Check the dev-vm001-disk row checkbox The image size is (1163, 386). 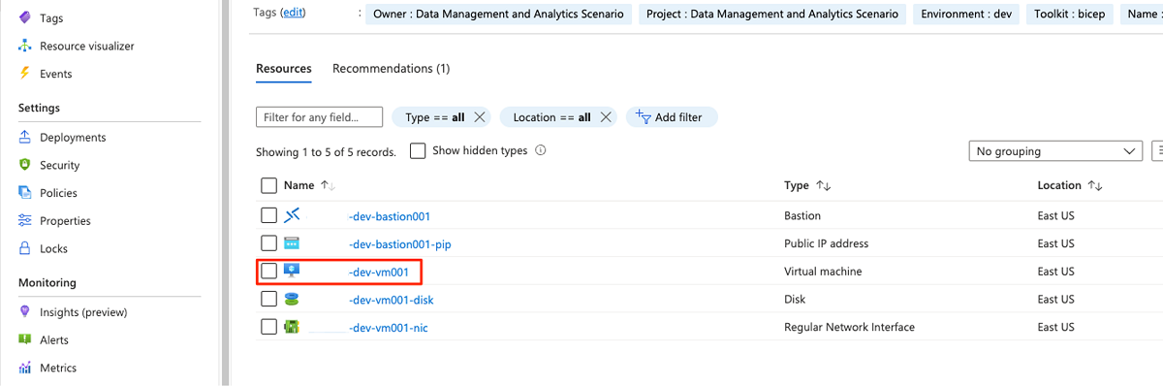[x=269, y=300]
